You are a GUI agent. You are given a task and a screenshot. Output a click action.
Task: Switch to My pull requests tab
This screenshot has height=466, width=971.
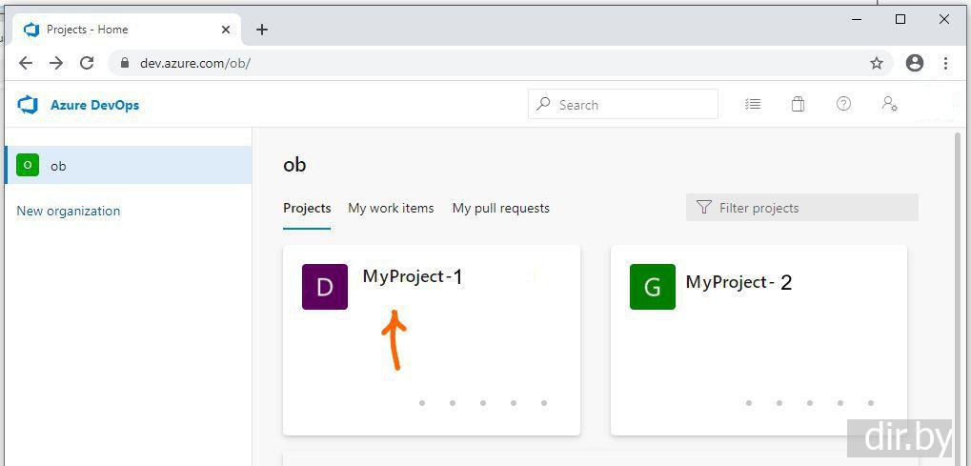pyautogui.click(x=500, y=208)
